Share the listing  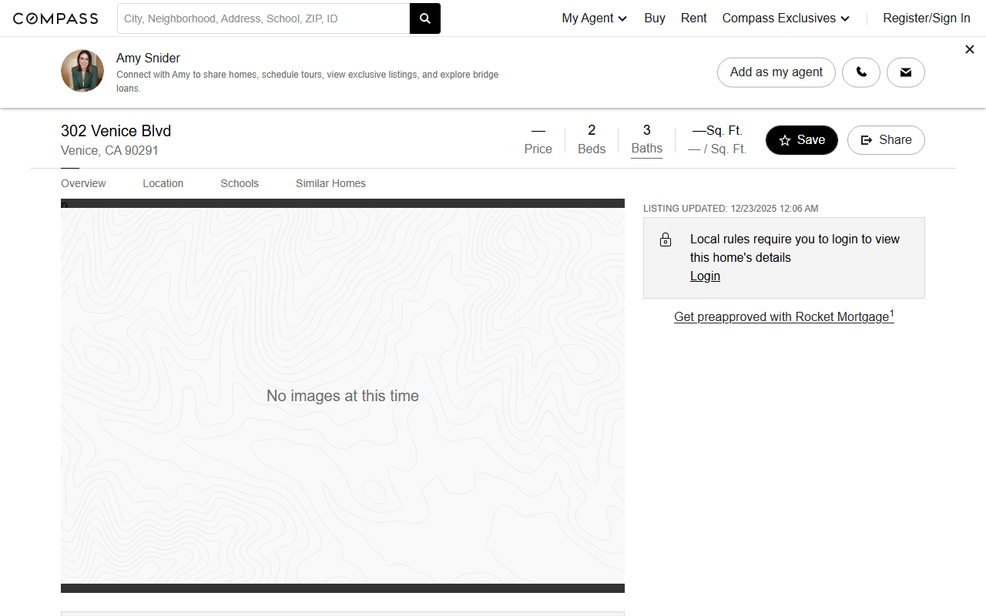pos(886,140)
